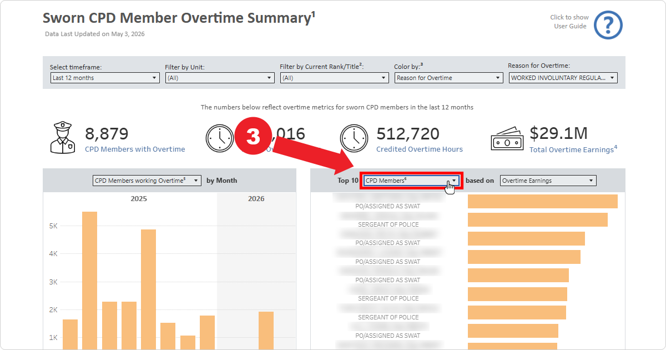Image resolution: width=666 pixels, height=350 pixels.
Task: Open the Filter by Current Rank/Title dropdown
Action: tap(334, 78)
